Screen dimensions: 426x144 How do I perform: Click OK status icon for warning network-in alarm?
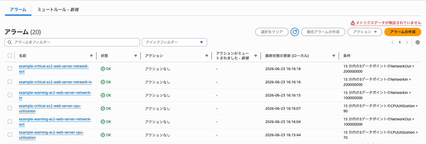coord(103,95)
